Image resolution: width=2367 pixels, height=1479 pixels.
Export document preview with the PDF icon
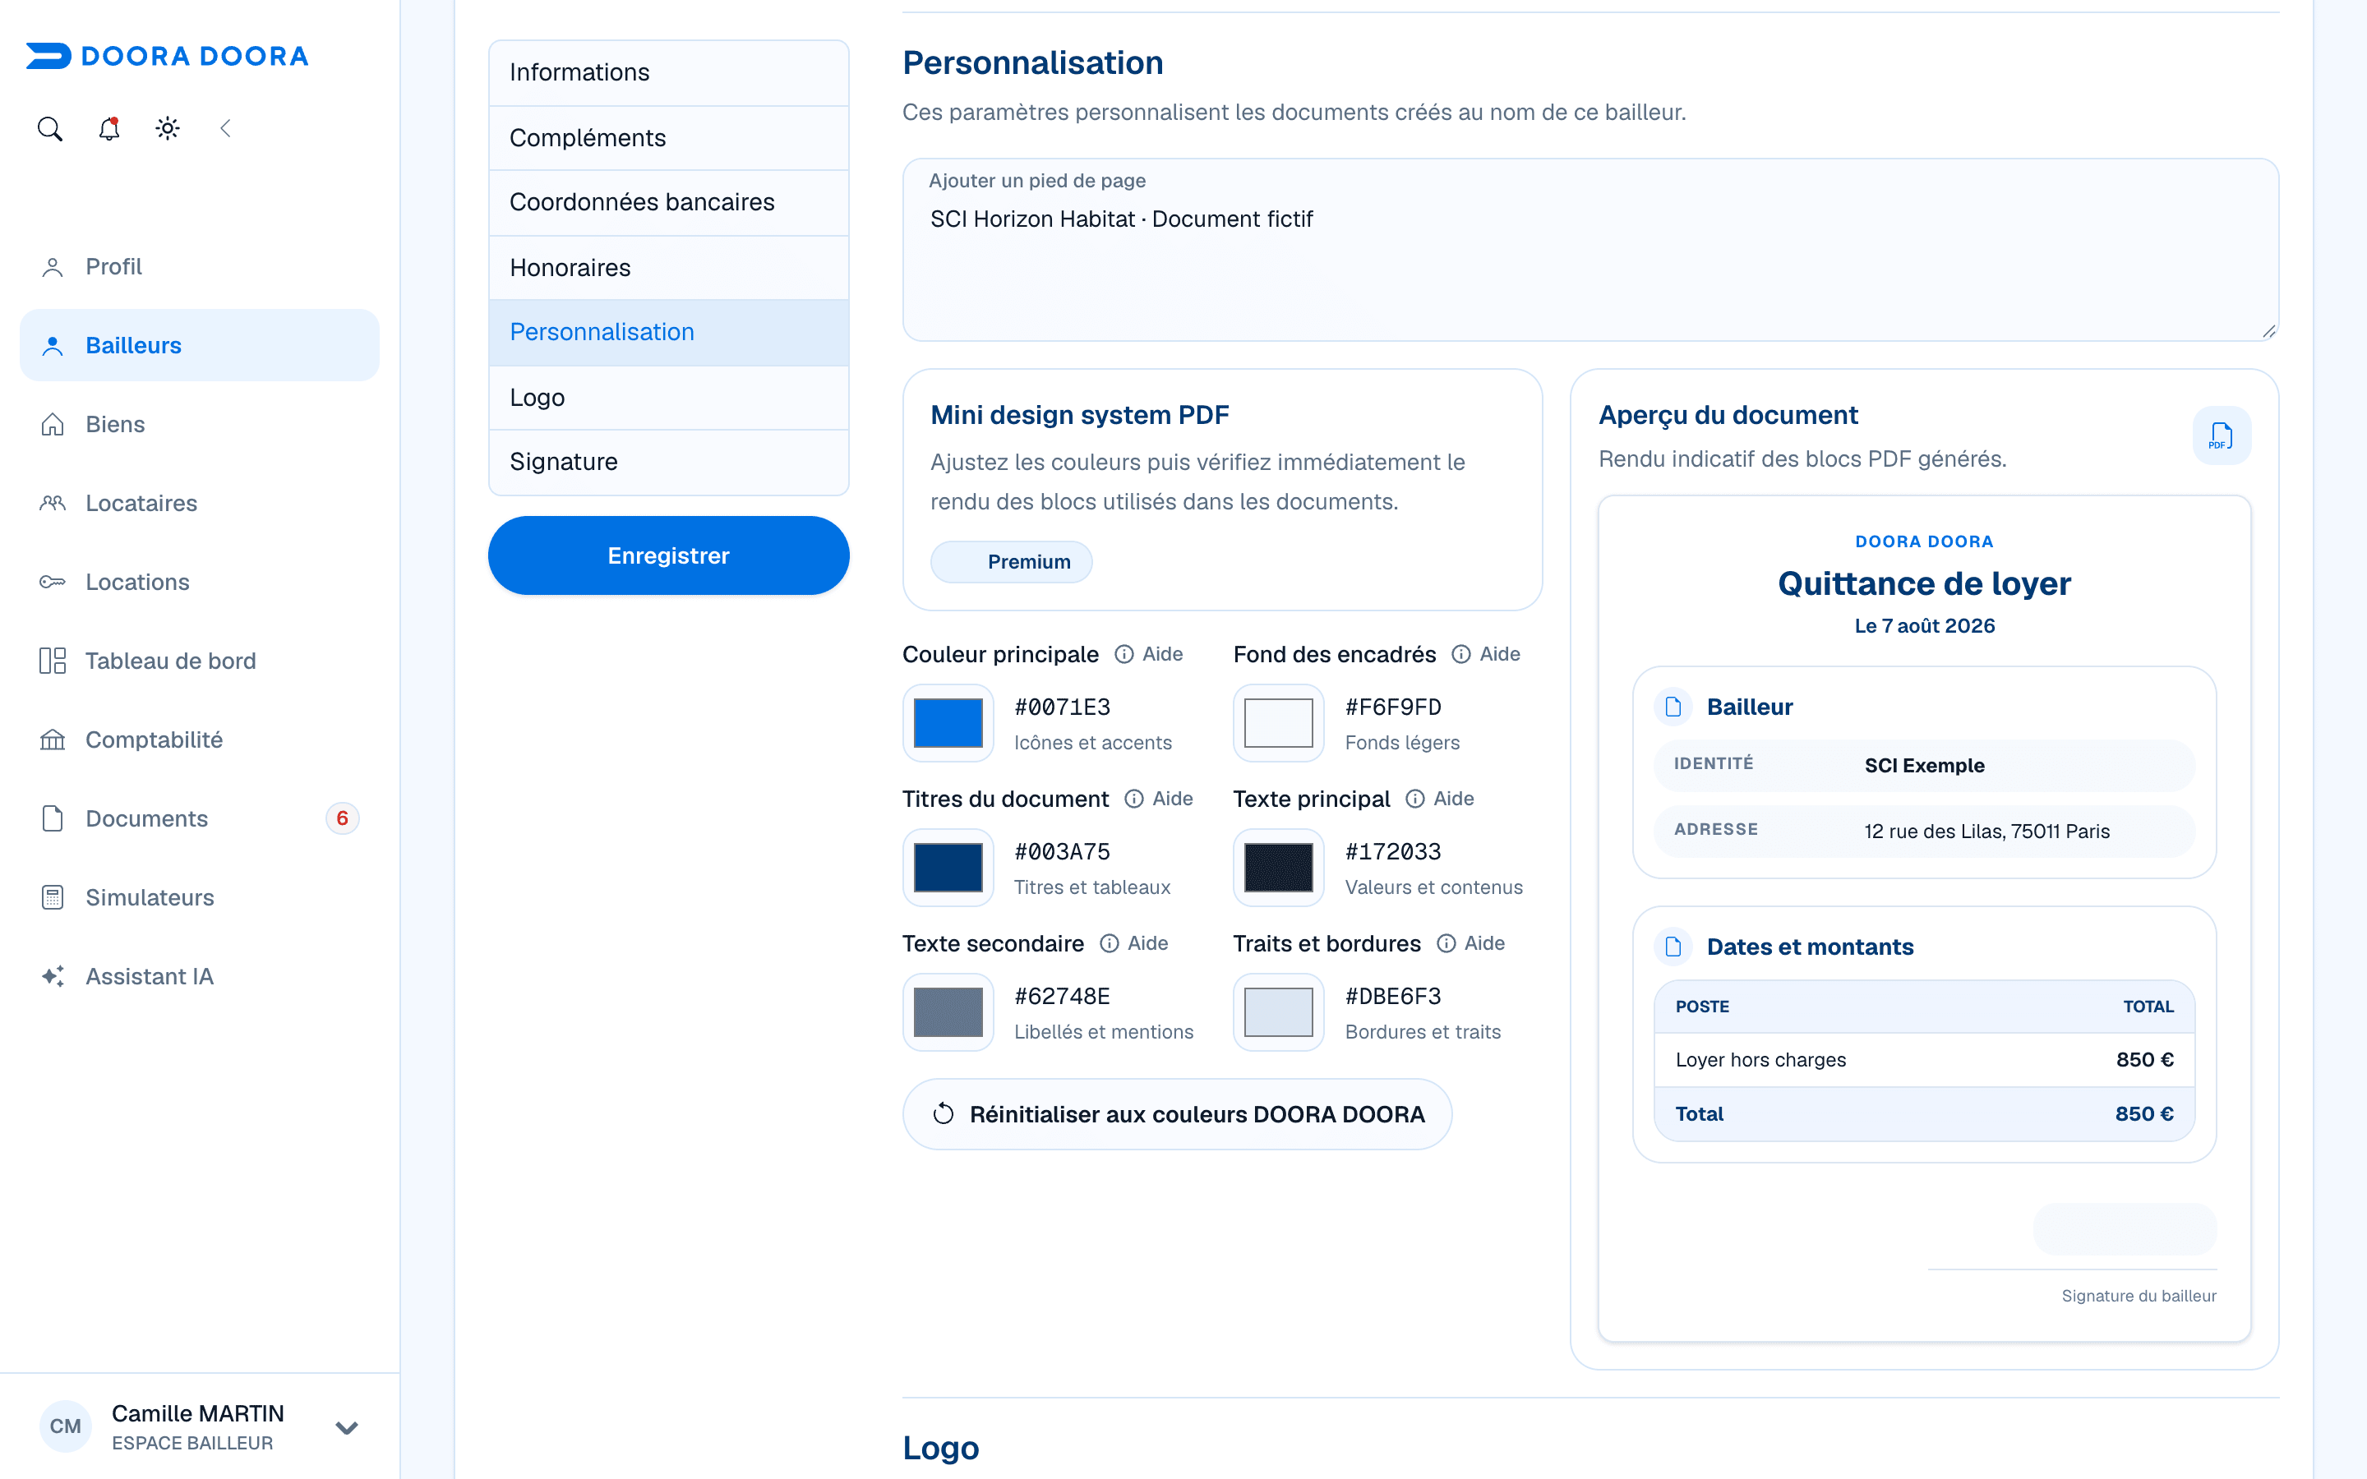coord(2222,435)
